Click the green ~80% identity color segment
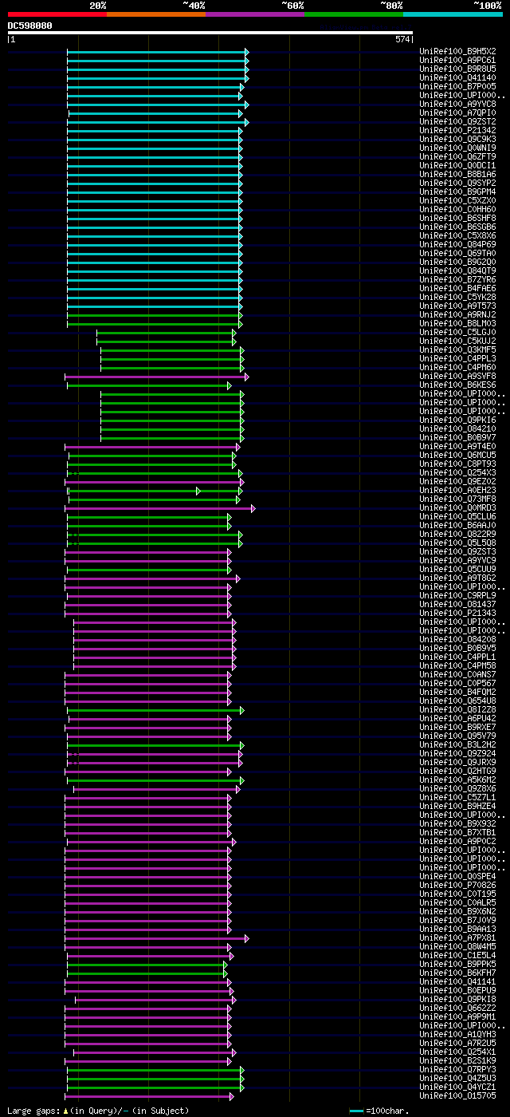The height and width of the screenshot is (1117, 510). coord(354,14)
